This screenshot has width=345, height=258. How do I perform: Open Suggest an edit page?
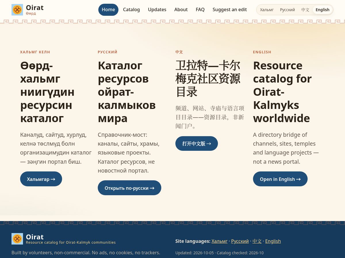230,10
